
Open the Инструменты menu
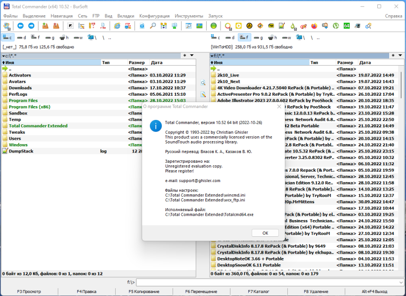click(189, 16)
